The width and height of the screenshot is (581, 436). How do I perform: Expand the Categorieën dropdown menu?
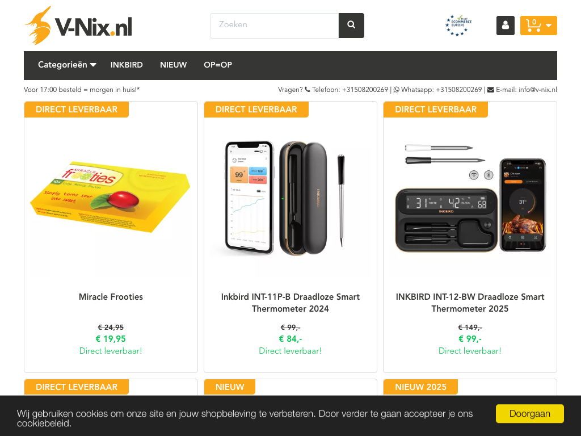[67, 65]
